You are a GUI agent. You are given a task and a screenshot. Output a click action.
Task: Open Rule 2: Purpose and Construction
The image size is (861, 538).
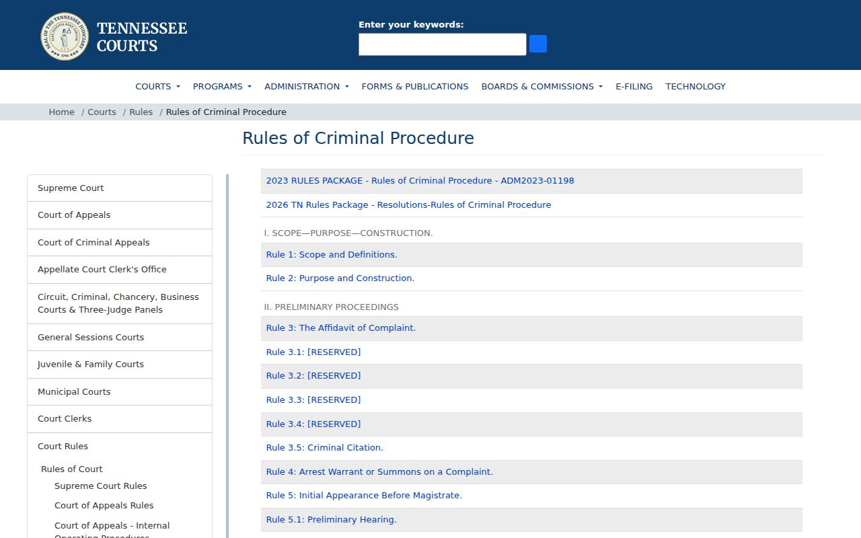[x=340, y=278]
